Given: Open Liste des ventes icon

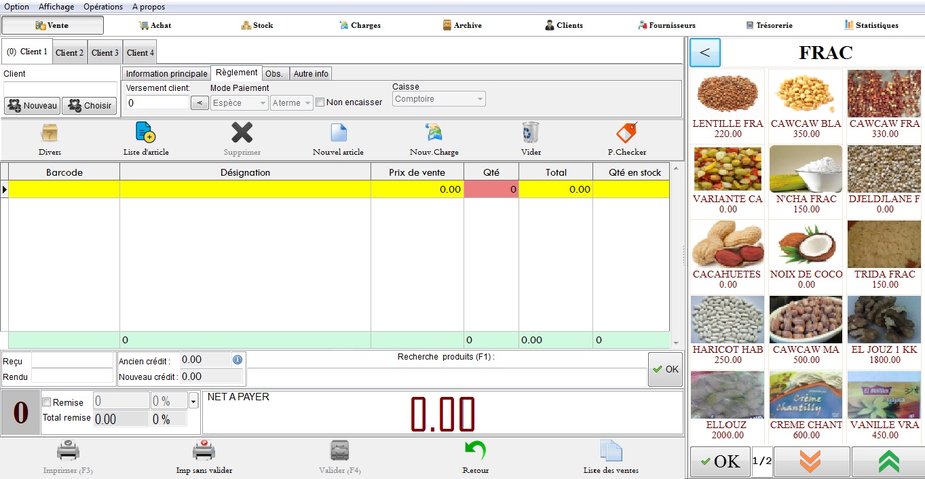Looking at the screenshot, I should point(611,451).
